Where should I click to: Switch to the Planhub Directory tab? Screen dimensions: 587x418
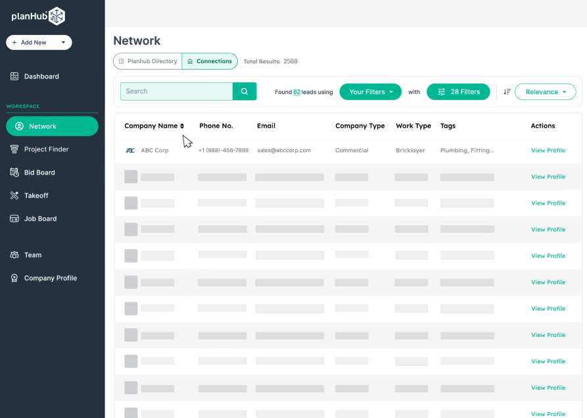147,61
